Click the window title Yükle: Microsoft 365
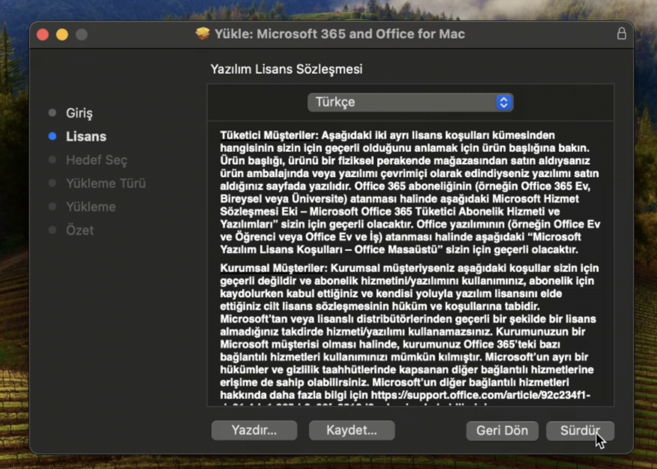This screenshot has height=469, width=657. (340, 34)
